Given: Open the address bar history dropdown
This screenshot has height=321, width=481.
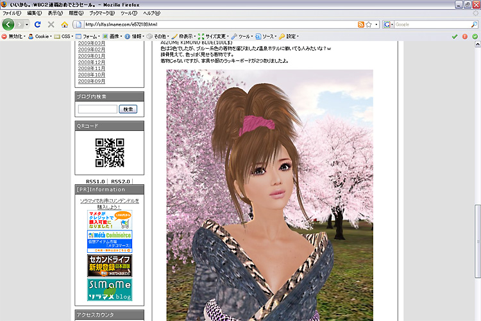Looking at the screenshot, I should click(376, 24).
